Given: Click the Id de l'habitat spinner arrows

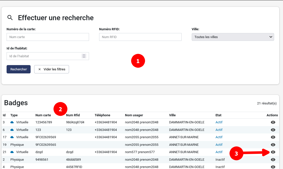Looking at the screenshot, I should (84, 56).
